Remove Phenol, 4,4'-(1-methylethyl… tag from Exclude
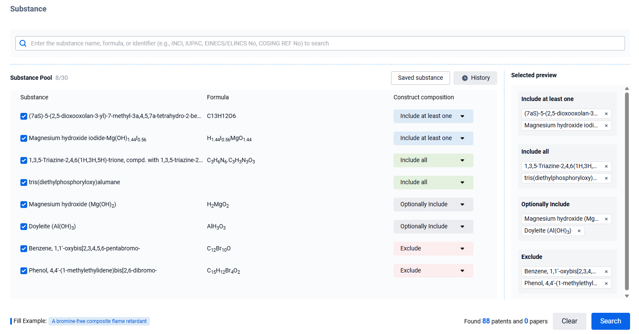Viewport: 639px width, 334px height. pos(606,283)
